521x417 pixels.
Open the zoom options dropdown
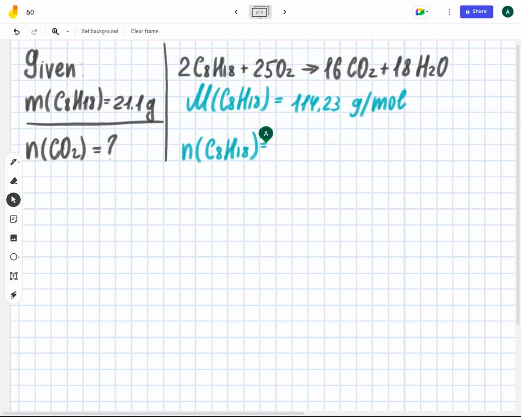tap(67, 32)
